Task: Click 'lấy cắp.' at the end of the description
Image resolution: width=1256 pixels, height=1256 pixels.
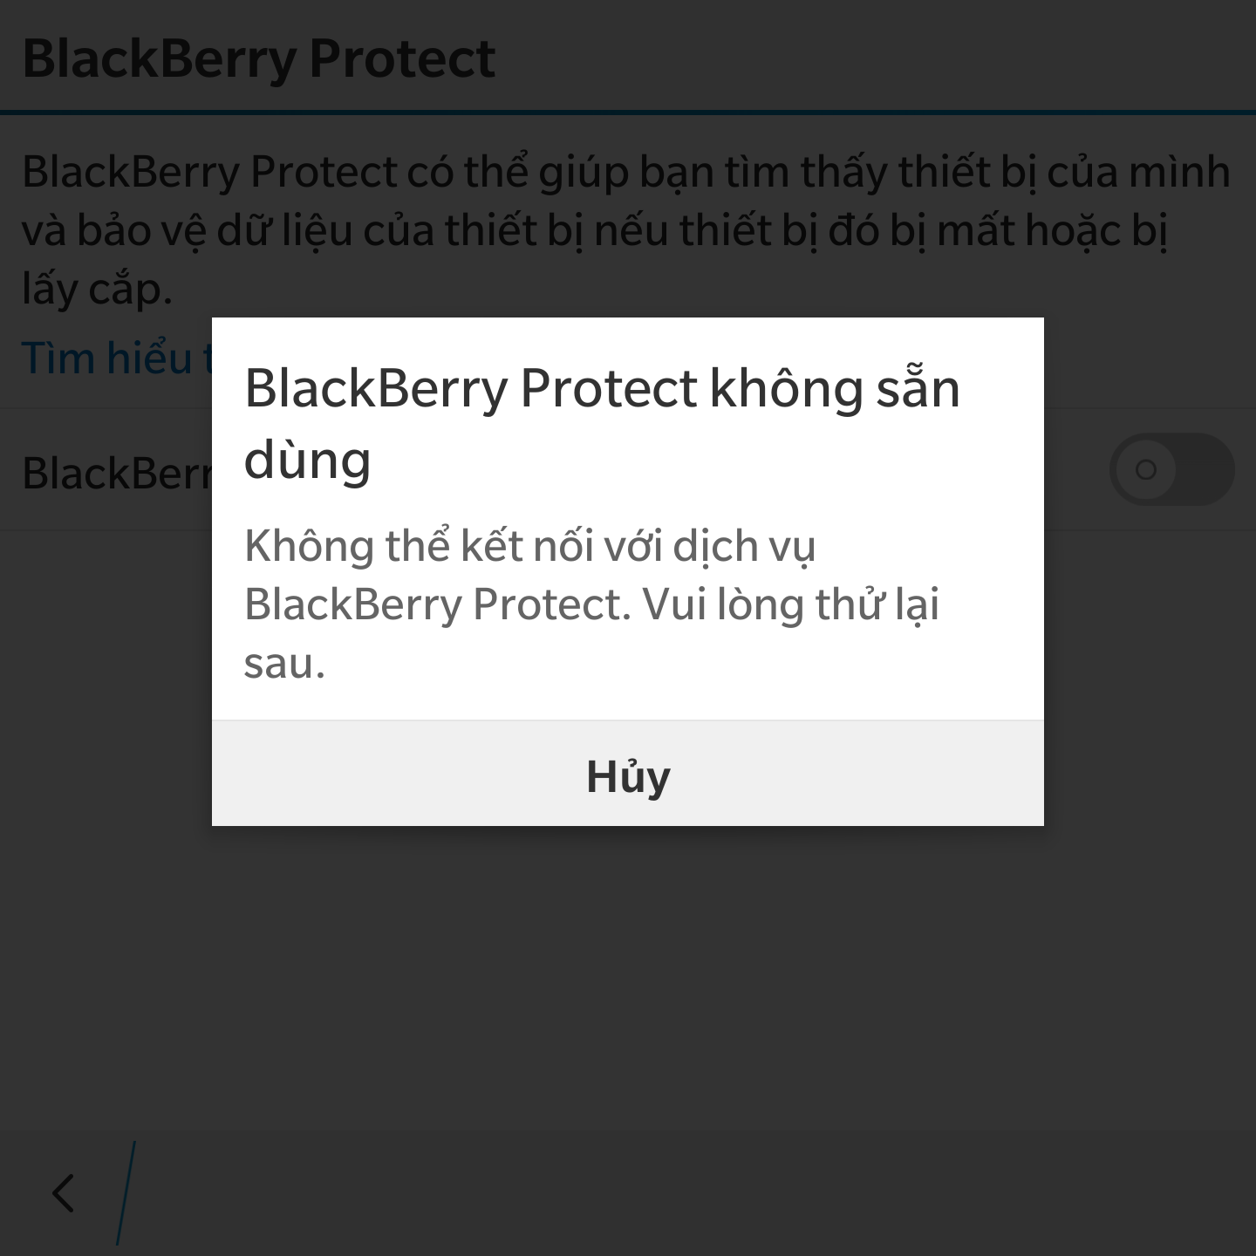Action: tap(97, 289)
